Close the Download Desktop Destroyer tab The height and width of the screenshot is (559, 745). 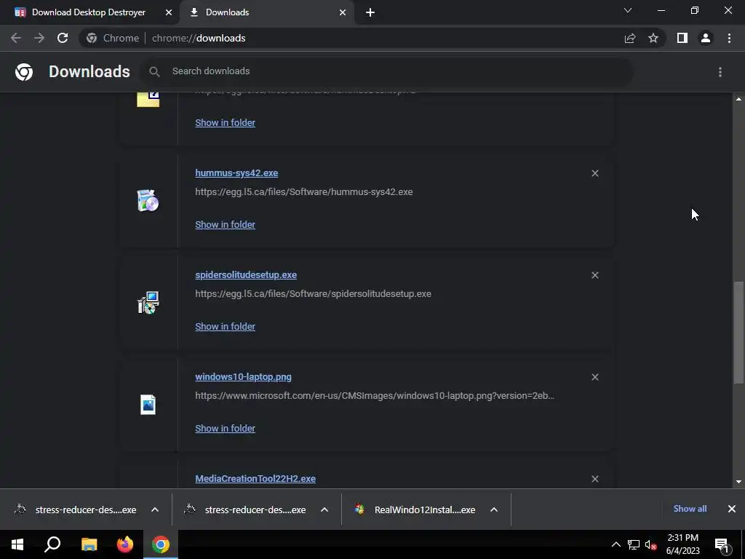click(169, 12)
